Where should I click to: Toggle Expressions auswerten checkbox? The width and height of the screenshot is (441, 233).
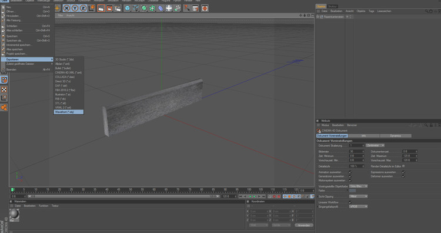403,172
